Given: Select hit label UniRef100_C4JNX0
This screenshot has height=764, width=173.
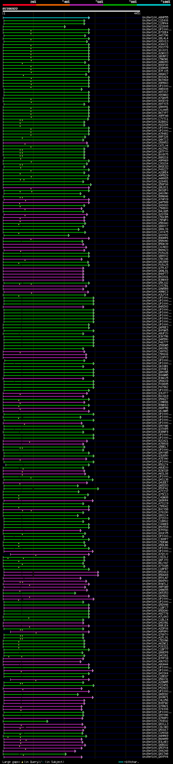Looking at the screenshot, I should click(155, 247).
